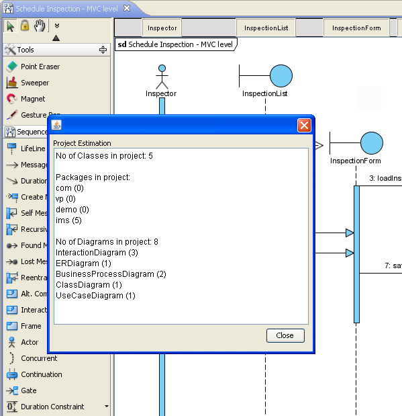Screen dimensions: 402x416
Task: Pick the LifeLine palette item
Action: 26,149
